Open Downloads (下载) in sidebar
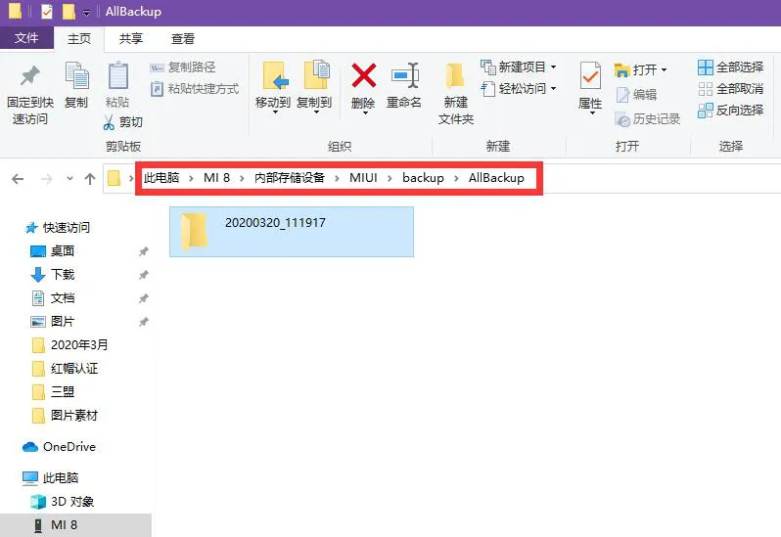Image resolution: width=781 pixels, height=537 pixels. point(53,274)
